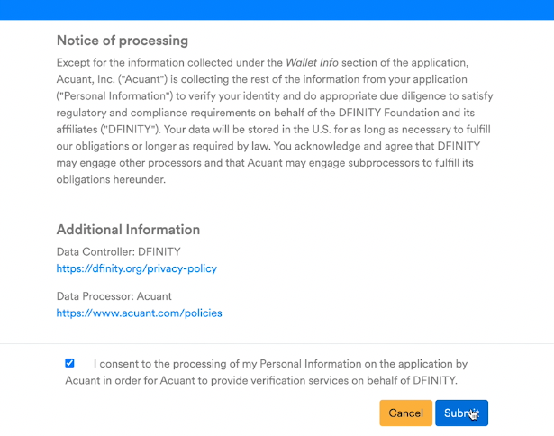Viewport: 554px width, 436px height.
Task: Click the consent statement label text
Action: (x=267, y=372)
